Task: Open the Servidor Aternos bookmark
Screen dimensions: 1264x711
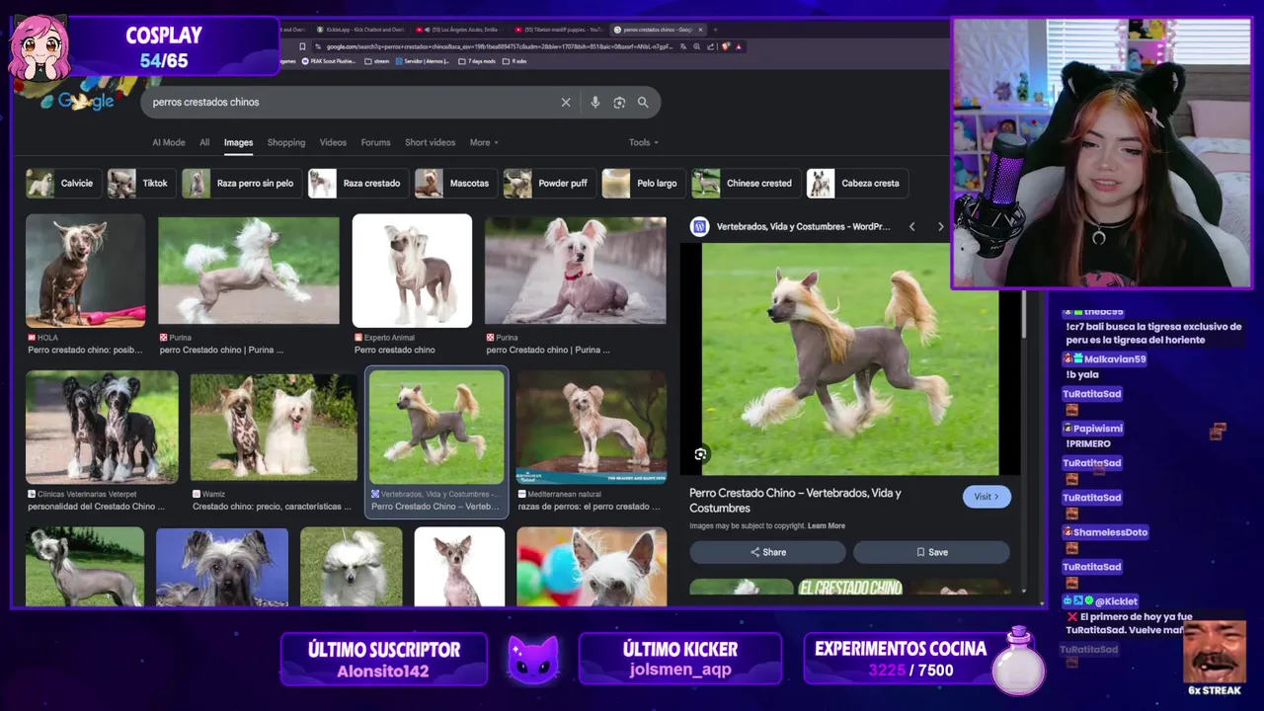Action: (x=424, y=61)
